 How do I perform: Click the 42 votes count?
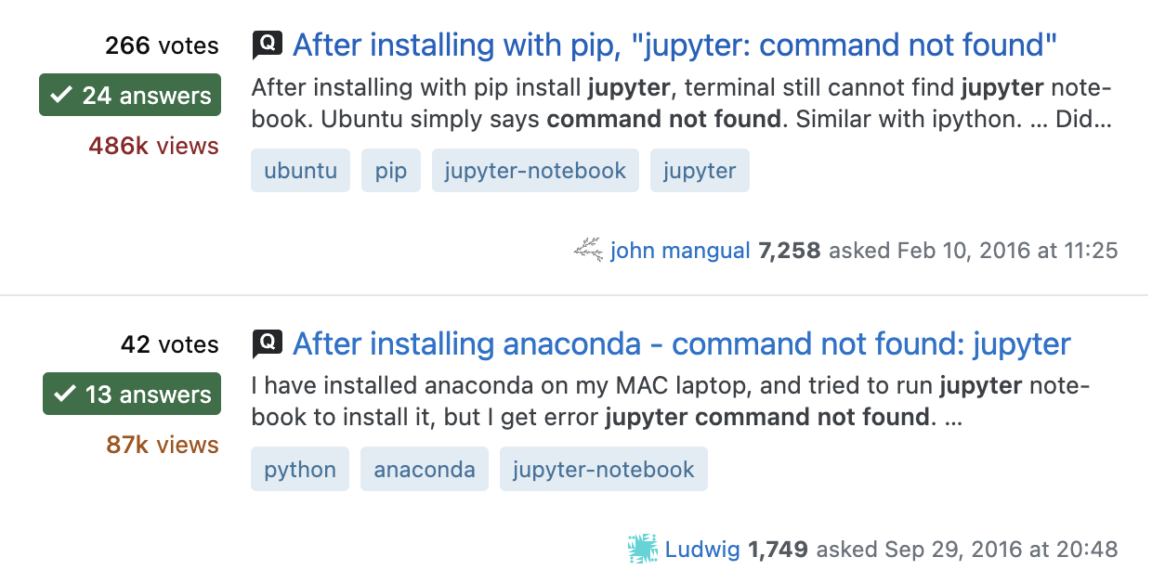coord(171,344)
